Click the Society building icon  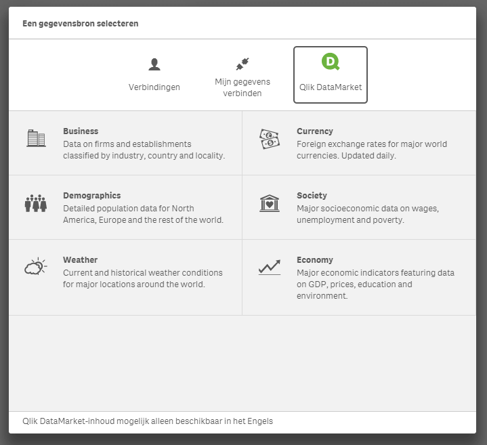pyautogui.click(x=270, y=203)
